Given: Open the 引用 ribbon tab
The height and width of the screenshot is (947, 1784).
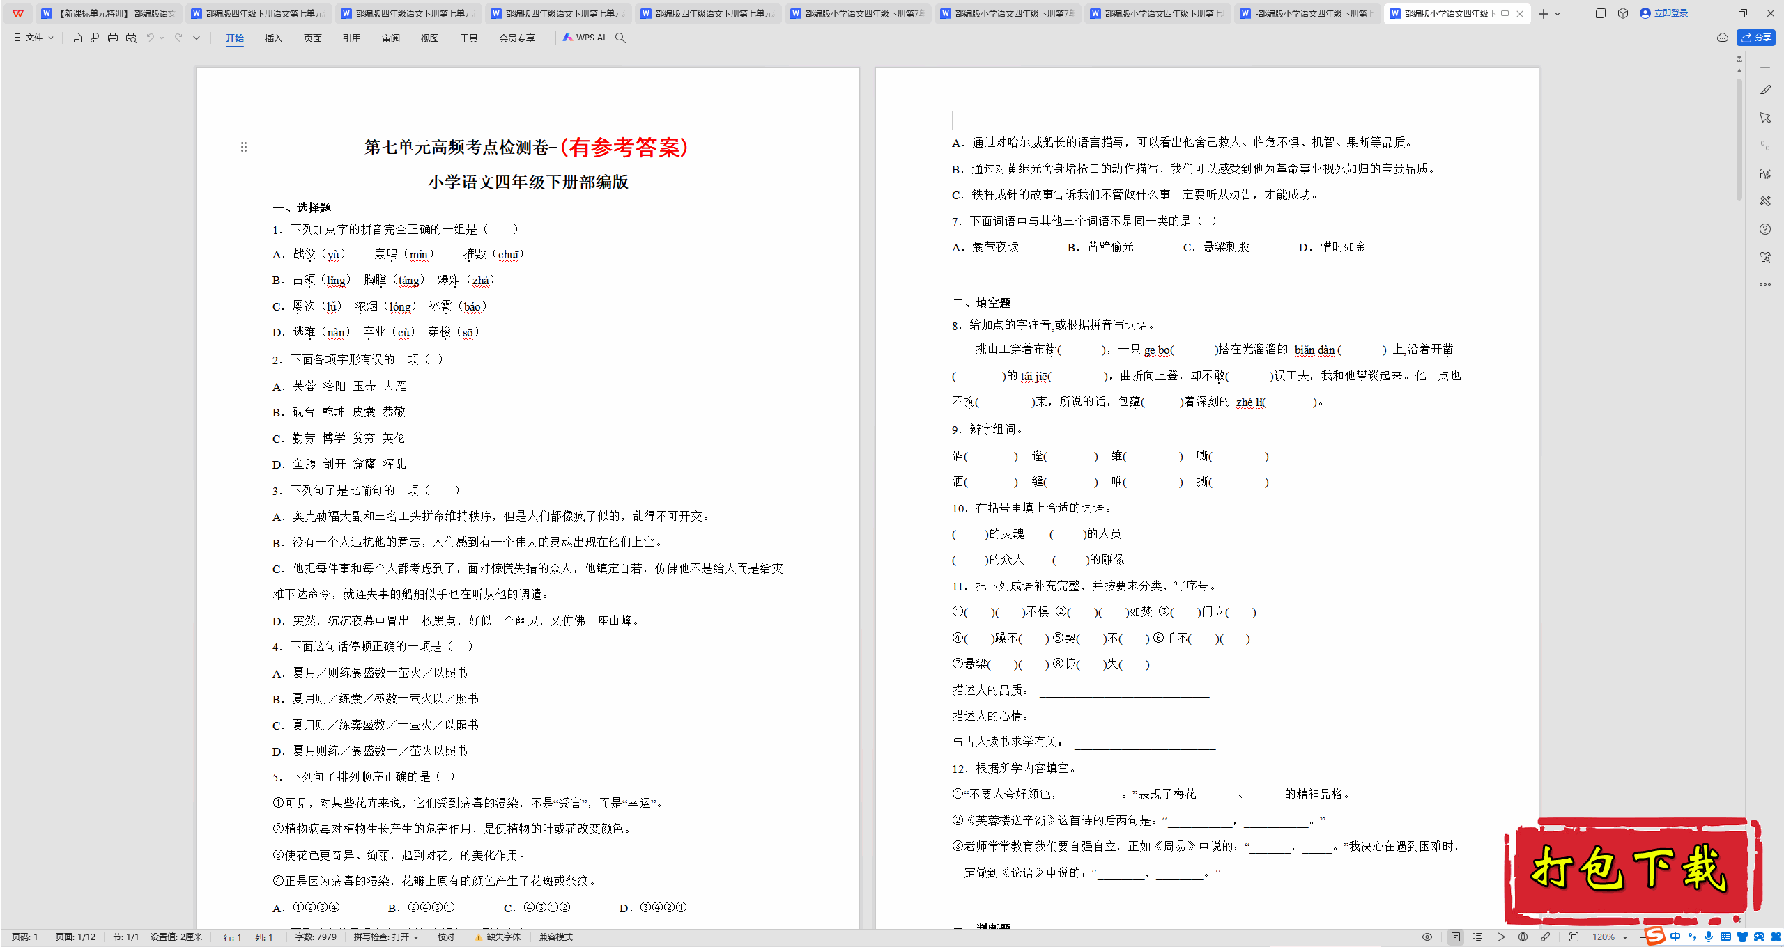Looking at the screenshot, I should (351, 38).
